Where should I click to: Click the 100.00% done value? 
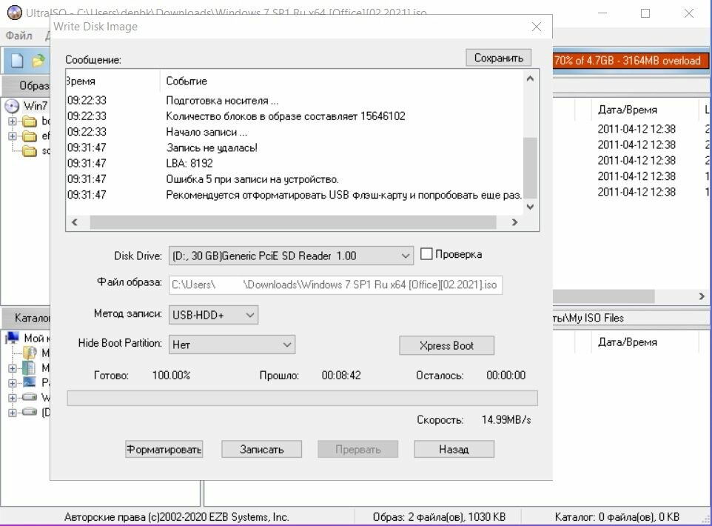(x=171, y=375)
